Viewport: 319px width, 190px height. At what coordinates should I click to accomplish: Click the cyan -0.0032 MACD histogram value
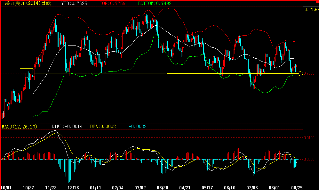click(x=138, y=127)
